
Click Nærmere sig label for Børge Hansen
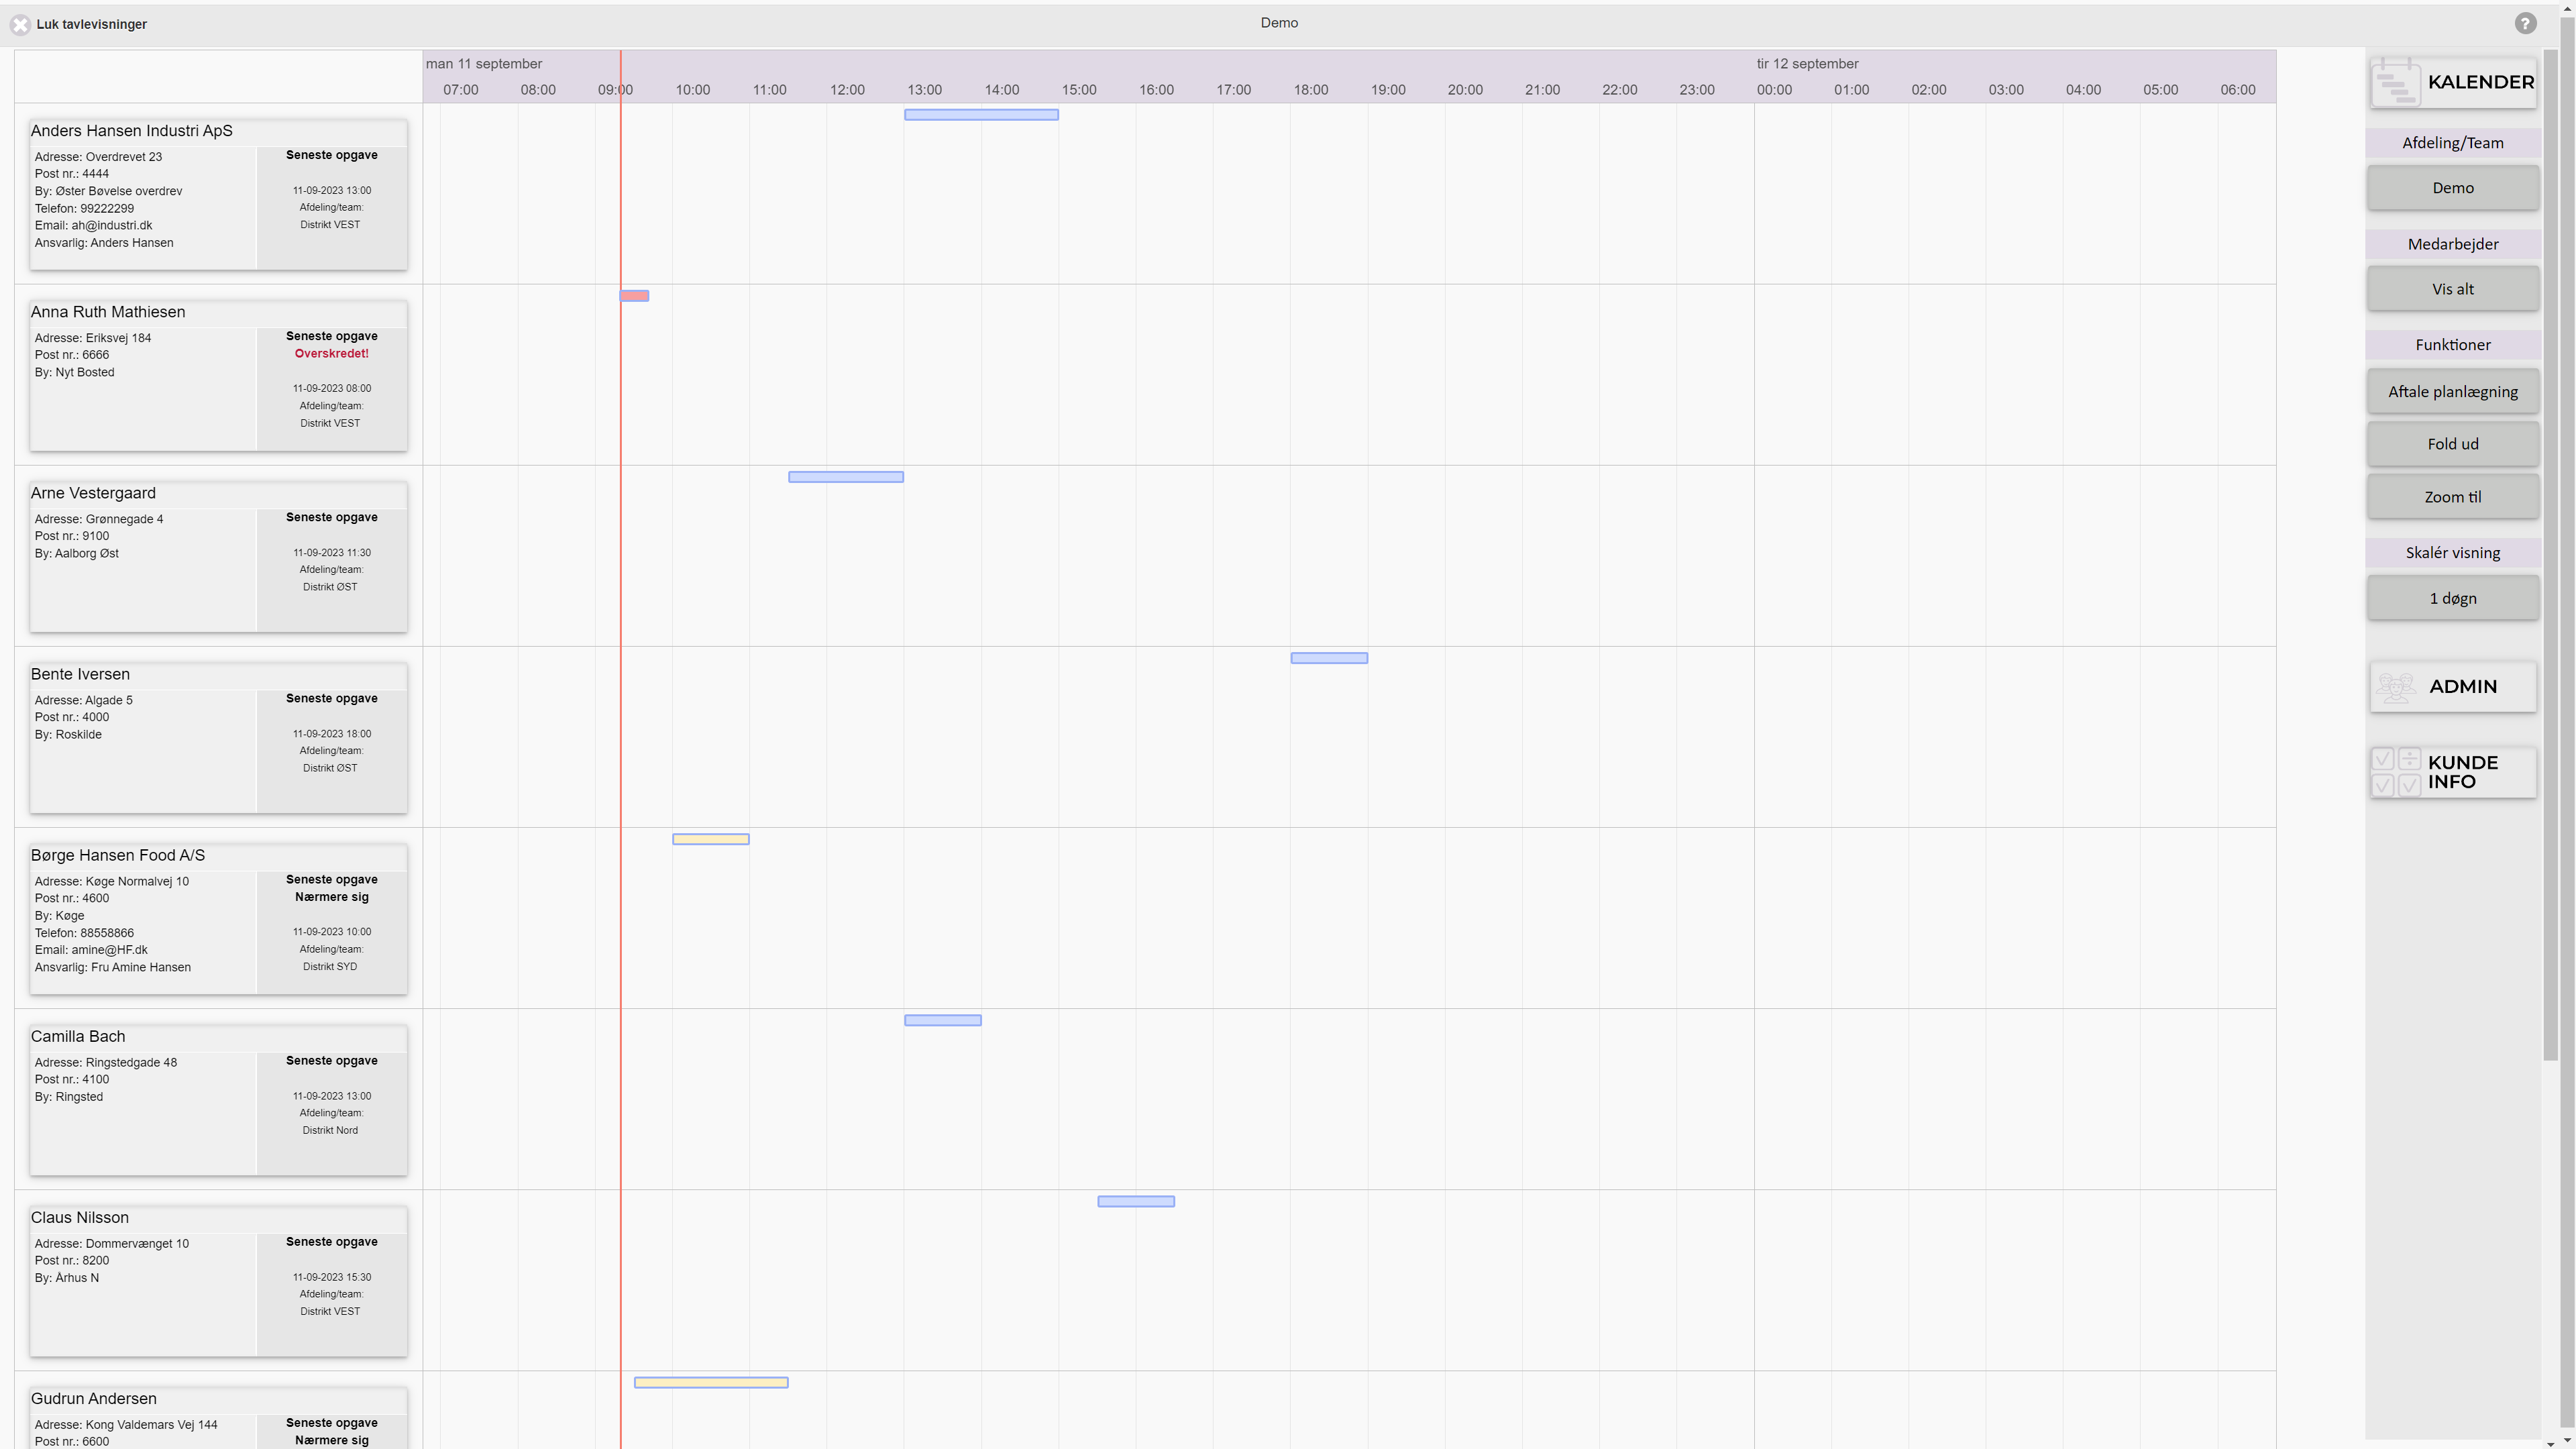coord(331,897)
